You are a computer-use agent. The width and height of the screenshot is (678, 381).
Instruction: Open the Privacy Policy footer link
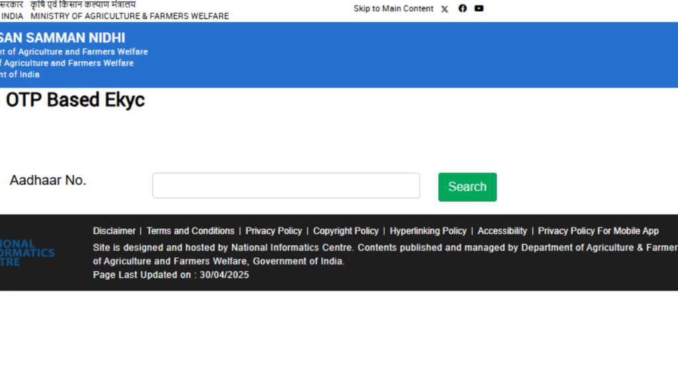(x=273, y=231)
